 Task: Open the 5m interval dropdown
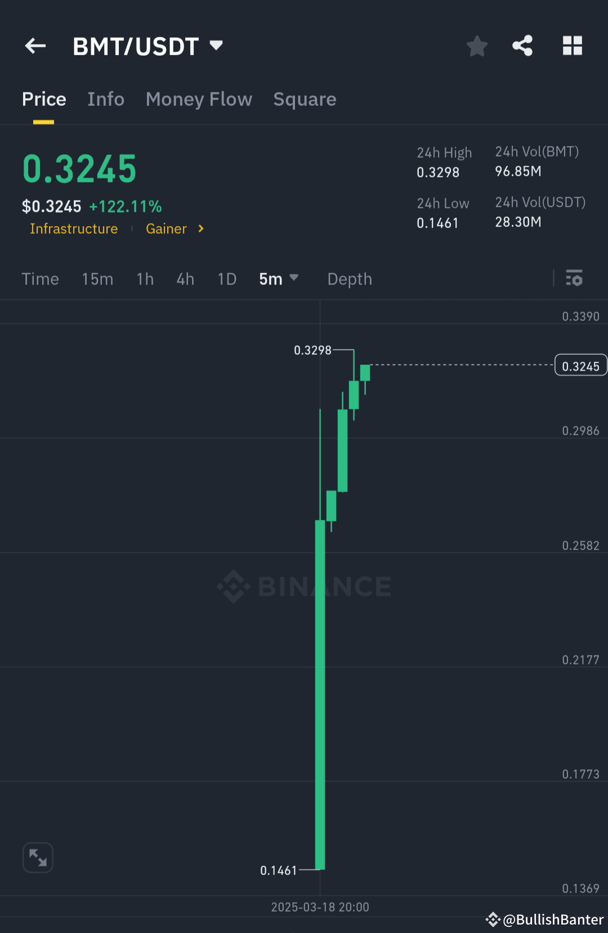click(x=279, y=279)
